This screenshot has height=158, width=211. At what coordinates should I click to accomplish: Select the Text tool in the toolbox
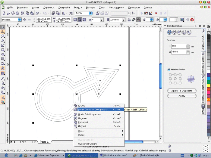click(x=3, y=68)
